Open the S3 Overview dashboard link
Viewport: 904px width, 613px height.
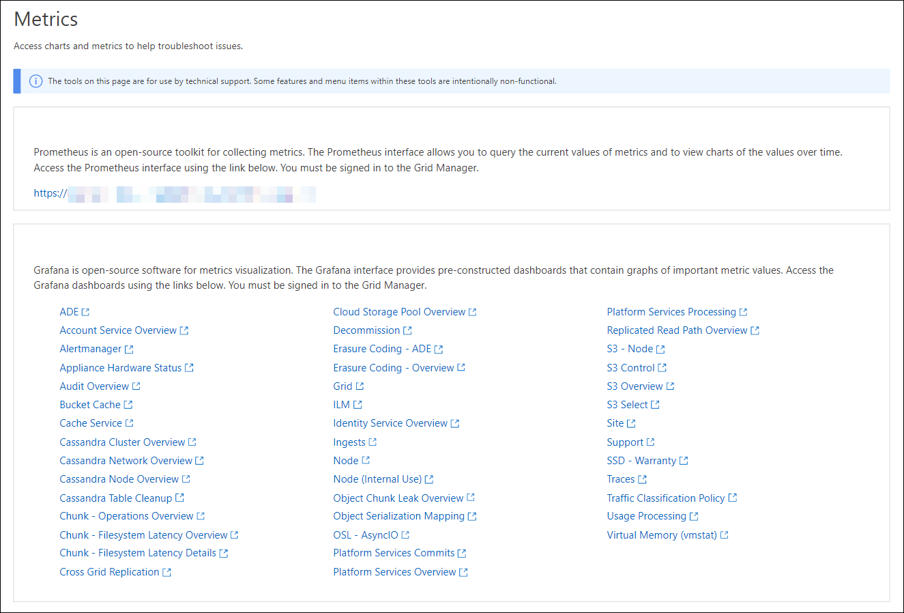635,386
